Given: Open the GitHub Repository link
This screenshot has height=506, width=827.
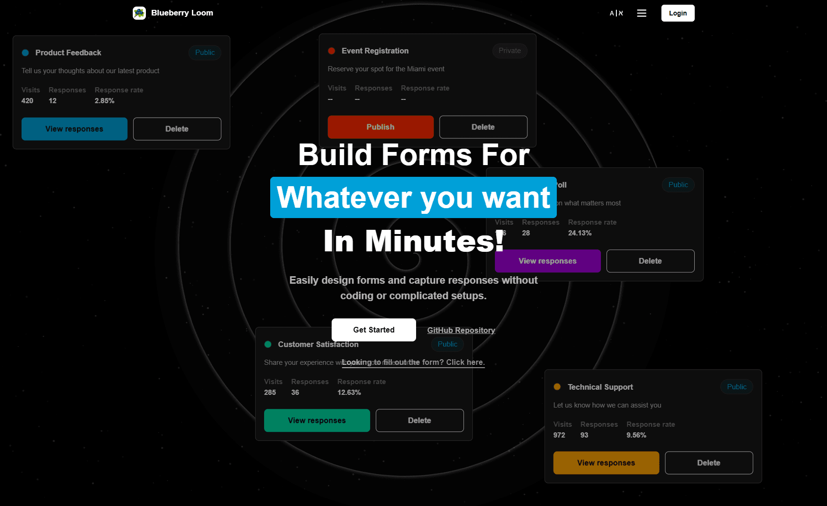Looking at the screenshot, I should (x=461, y=330).
